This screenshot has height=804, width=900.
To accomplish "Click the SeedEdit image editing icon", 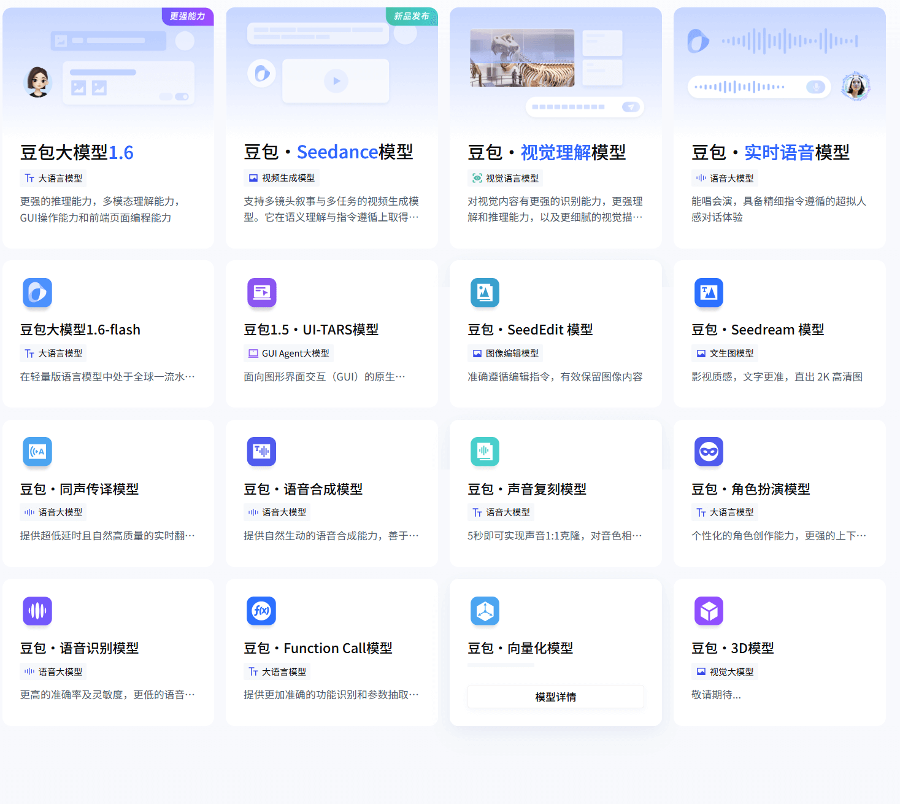I will 485,293.
